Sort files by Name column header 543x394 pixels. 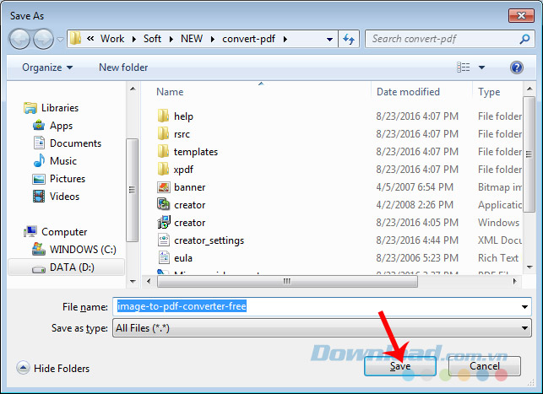tap(170, 92)
